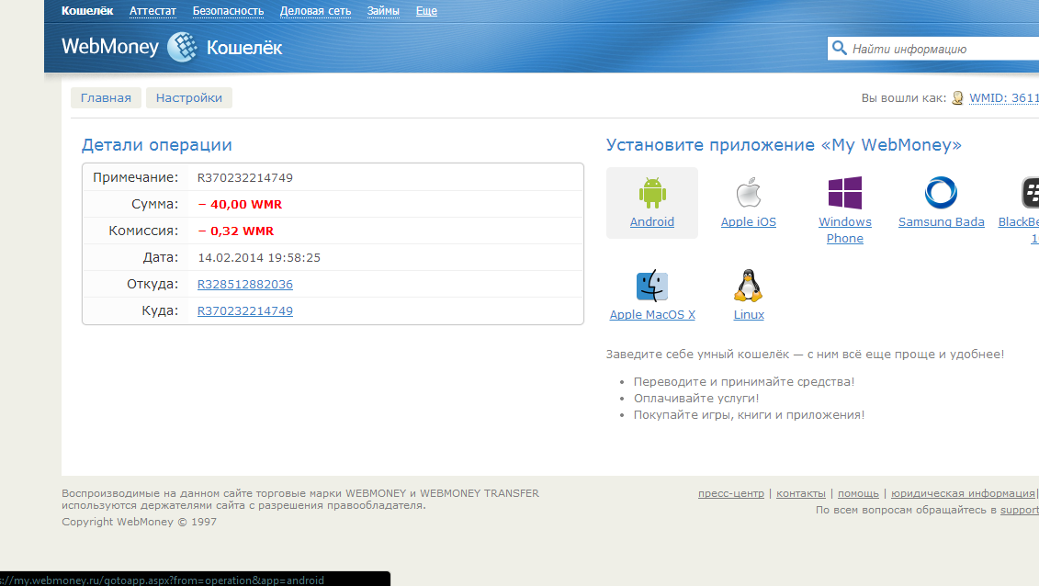Open destination wallet R370232214749 link
This screenshot has width=1039, height=586.
245,310
